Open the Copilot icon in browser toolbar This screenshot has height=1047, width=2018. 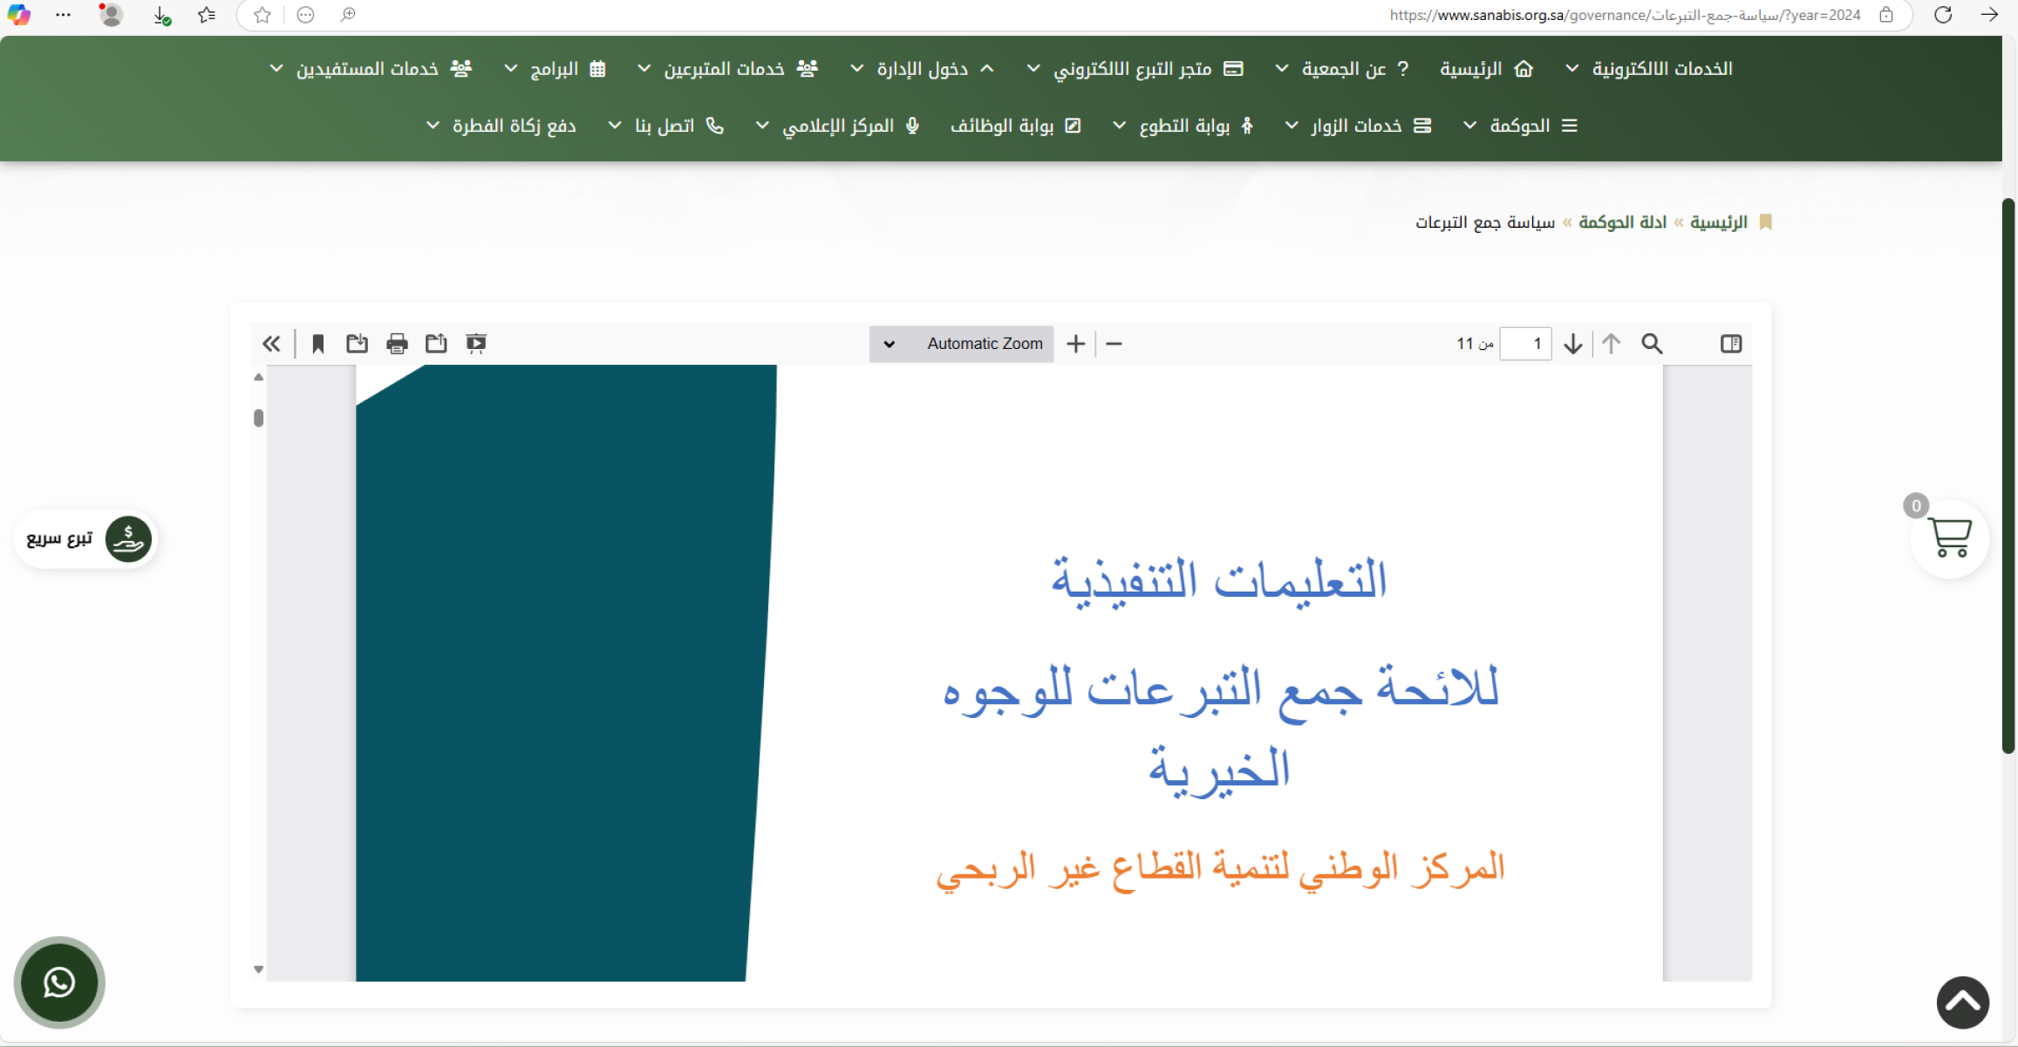(18, 15)
